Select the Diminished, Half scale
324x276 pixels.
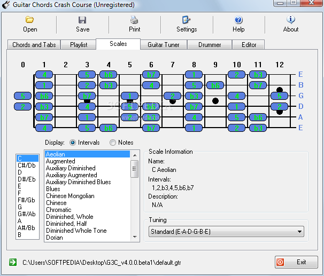(x=87, y=224)
